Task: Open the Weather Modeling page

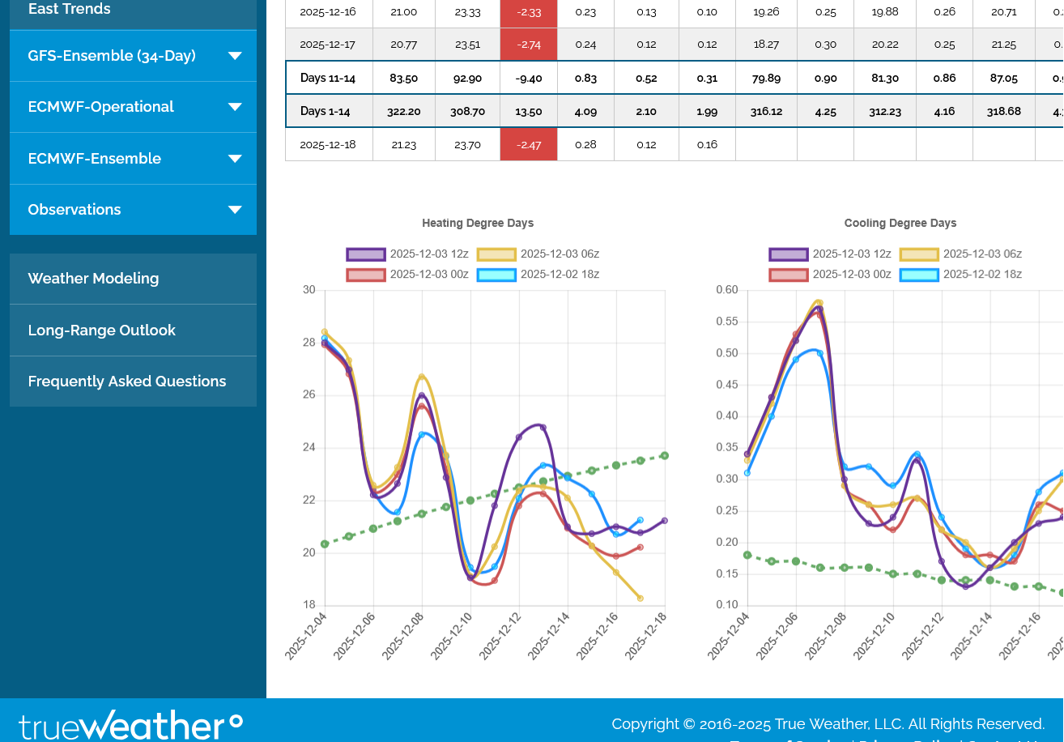Action: pos(93,279)
